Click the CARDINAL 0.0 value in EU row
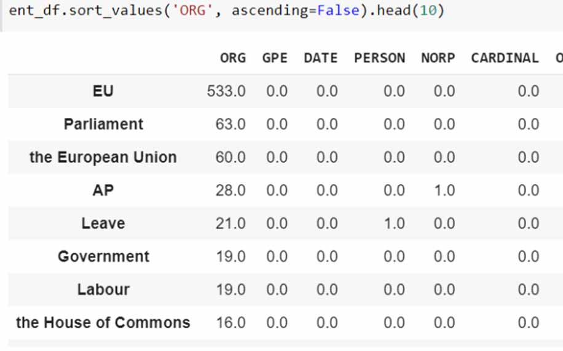The image size is (563, 351). [x=528, y=91]
